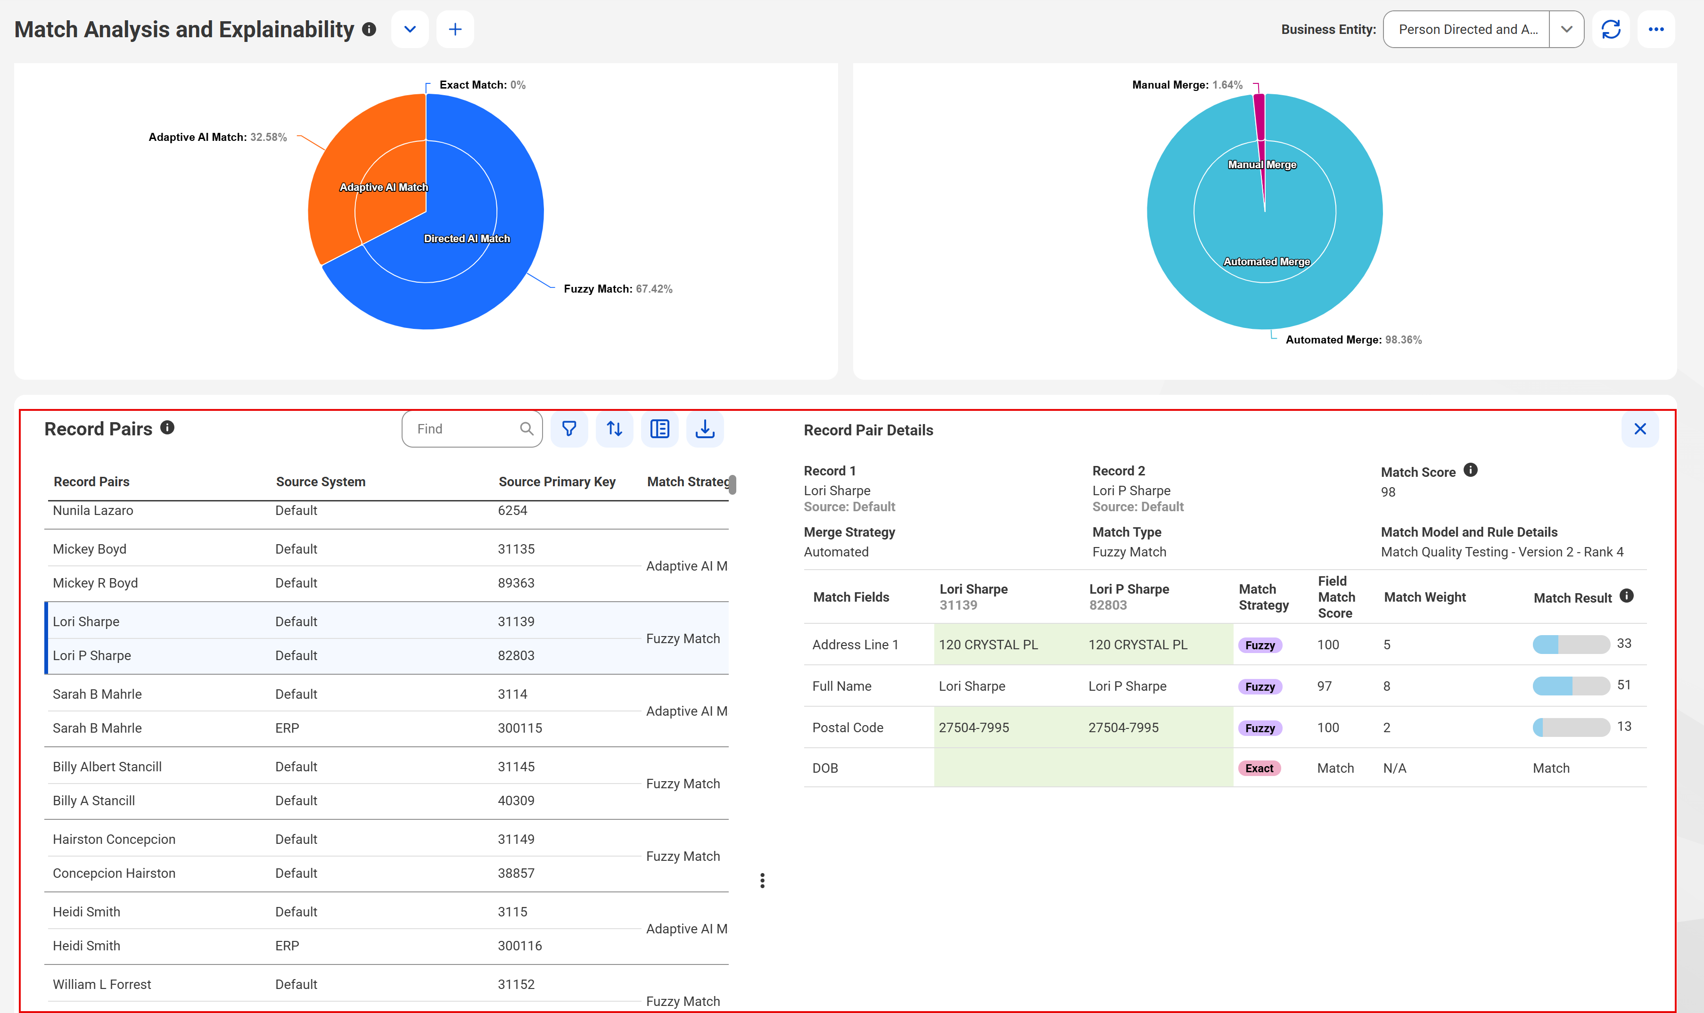1704x1013 pixels.
Task: Close the Record Pair Details panel
Action: click(1640, 429)
